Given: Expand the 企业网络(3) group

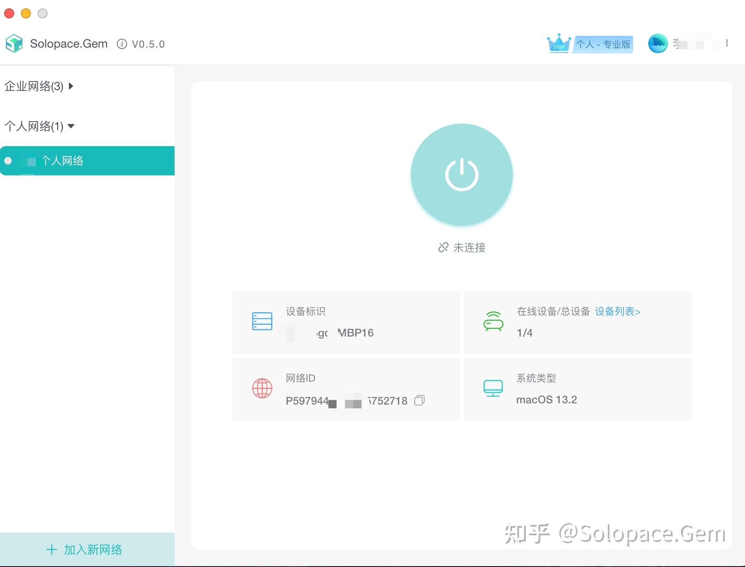Looking at the screenshot, I should point(39,86).
